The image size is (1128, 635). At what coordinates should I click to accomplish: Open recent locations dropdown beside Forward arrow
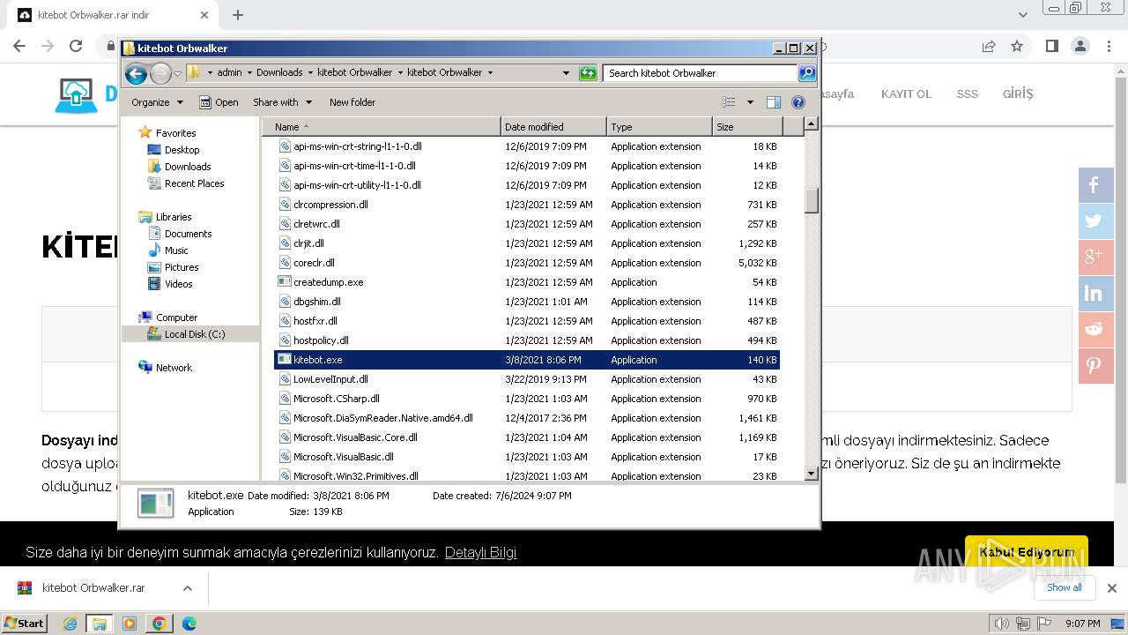pyautogui.click(x=177, y=73)
